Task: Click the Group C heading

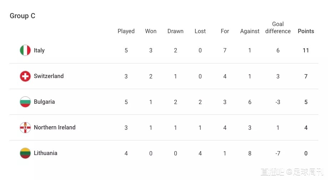Action: (x=22, y=16)
